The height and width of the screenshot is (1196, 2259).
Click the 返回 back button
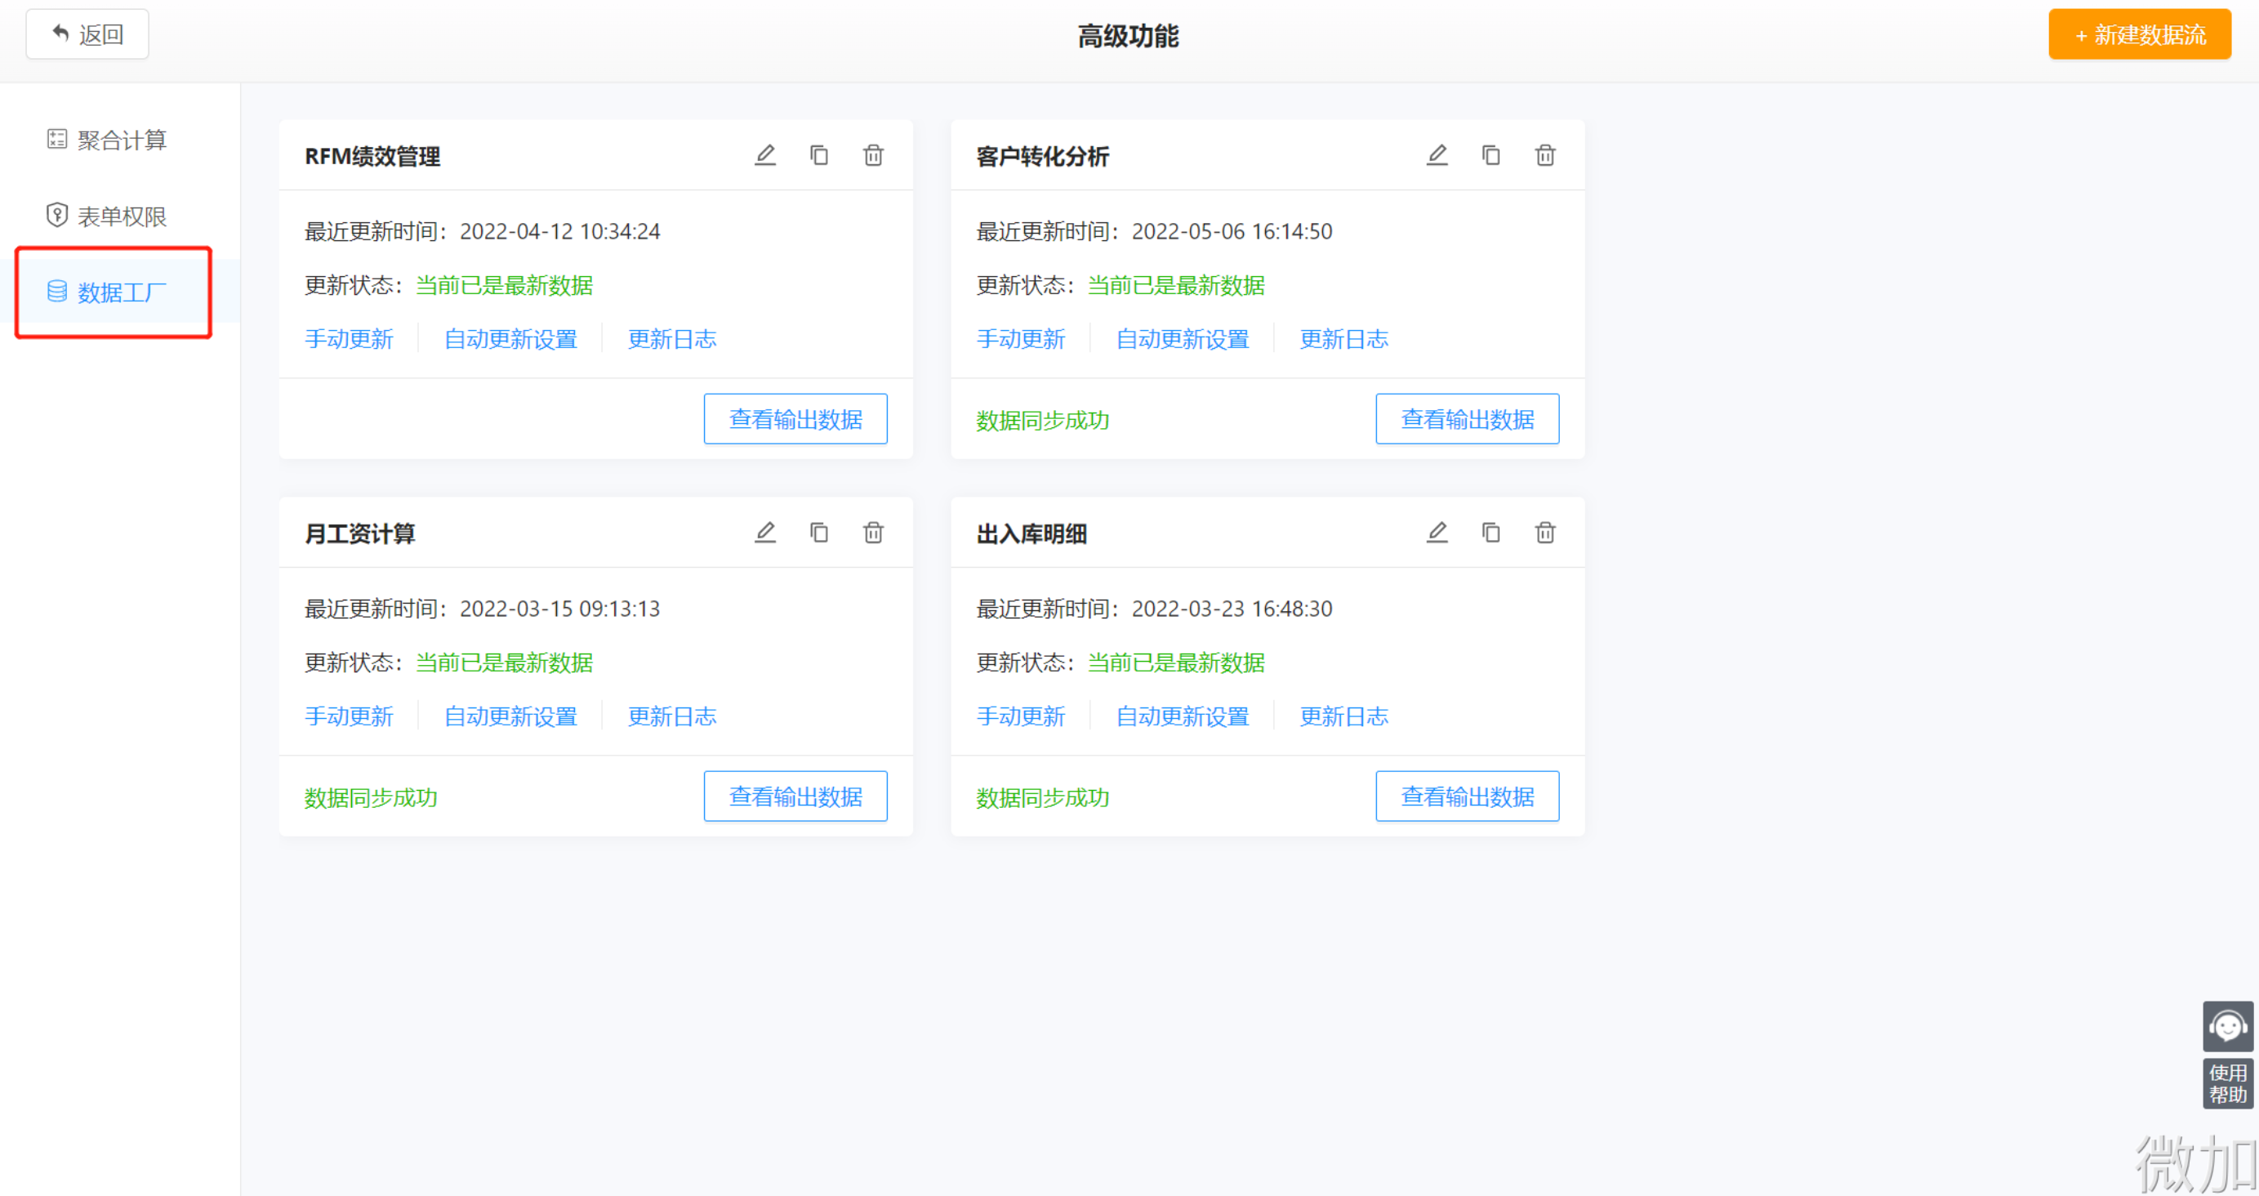(87, 34)
